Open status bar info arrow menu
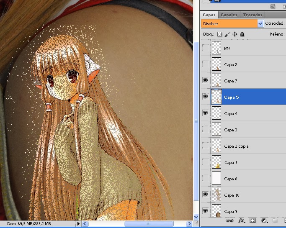The width and height of the screenshot is (286, 228). tap(78, 223)
